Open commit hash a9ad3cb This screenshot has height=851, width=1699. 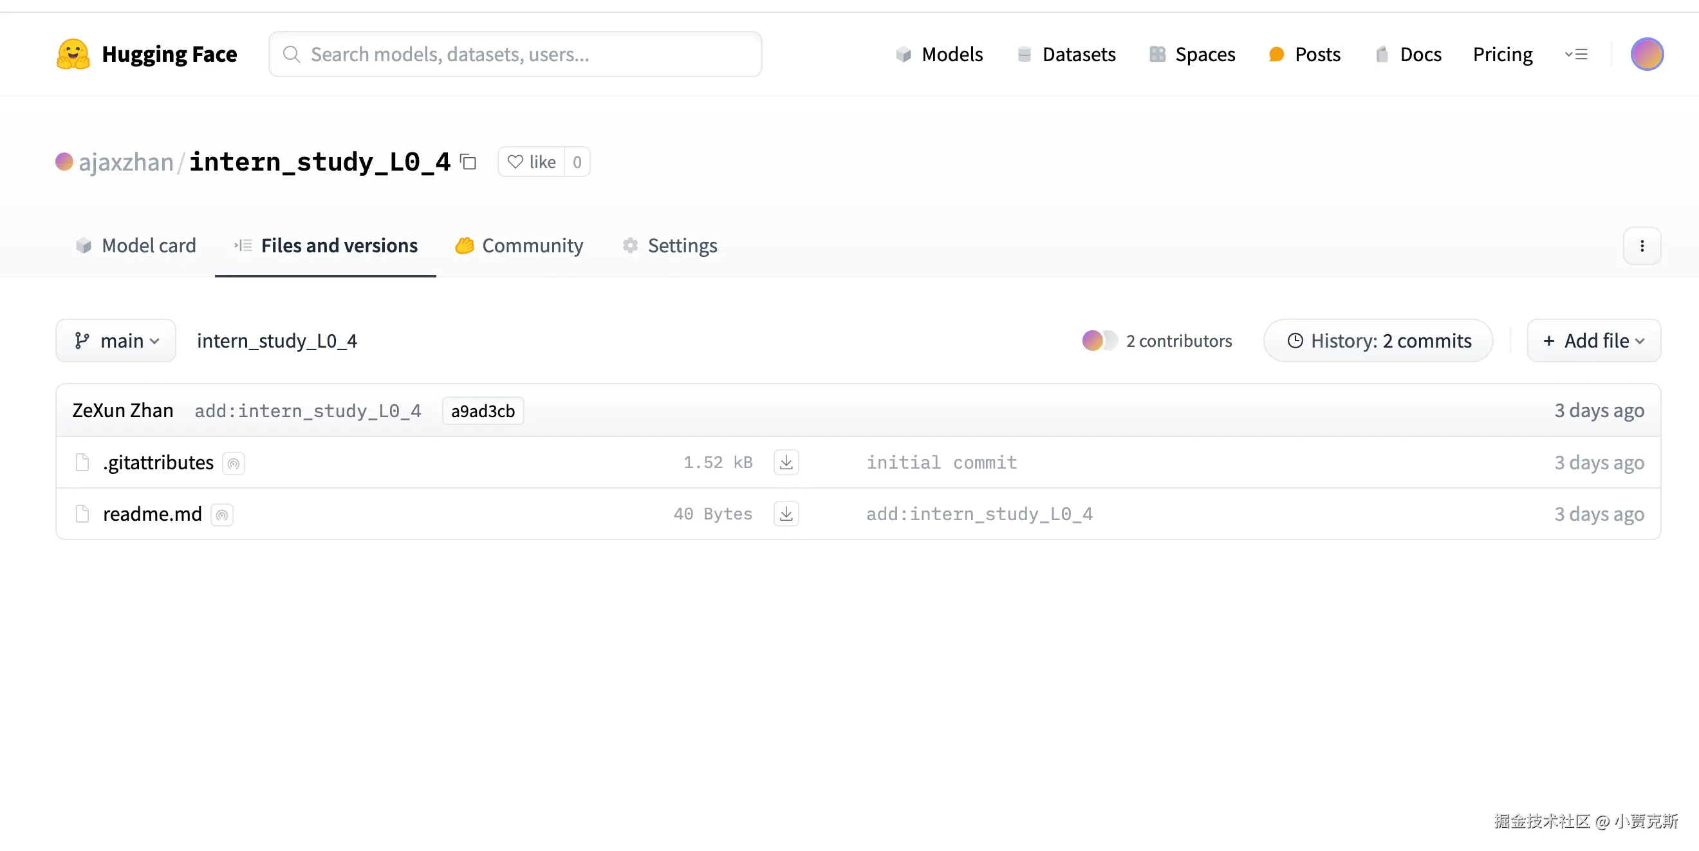483,411
